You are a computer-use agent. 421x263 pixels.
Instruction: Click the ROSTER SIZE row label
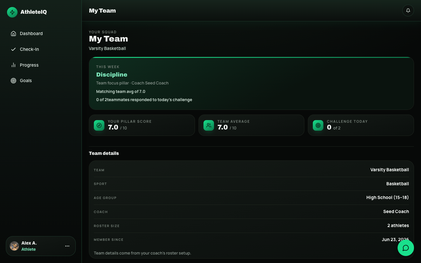click(106, 226)
